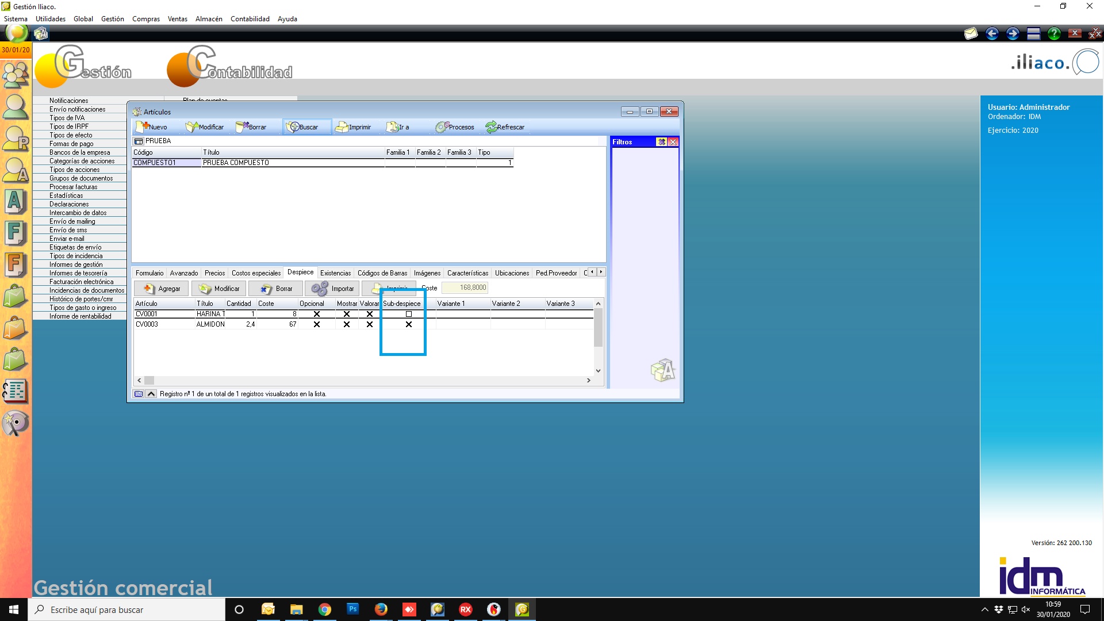
Task: Open the notepad sidebar icon
Action: click(16, 391)
